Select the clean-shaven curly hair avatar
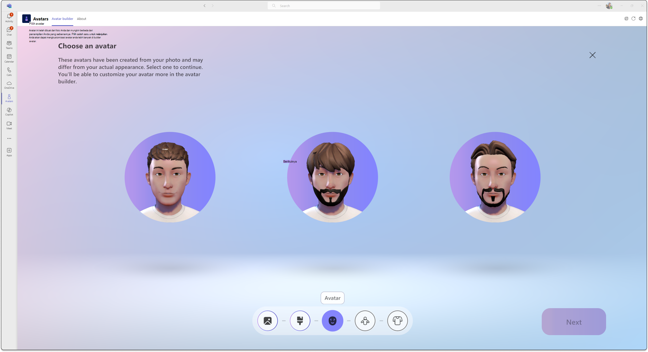This screenshot has height=352, width=648. point(170,177)
